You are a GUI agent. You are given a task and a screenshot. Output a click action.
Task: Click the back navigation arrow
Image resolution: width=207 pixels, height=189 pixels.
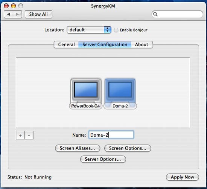click(9, 14)
